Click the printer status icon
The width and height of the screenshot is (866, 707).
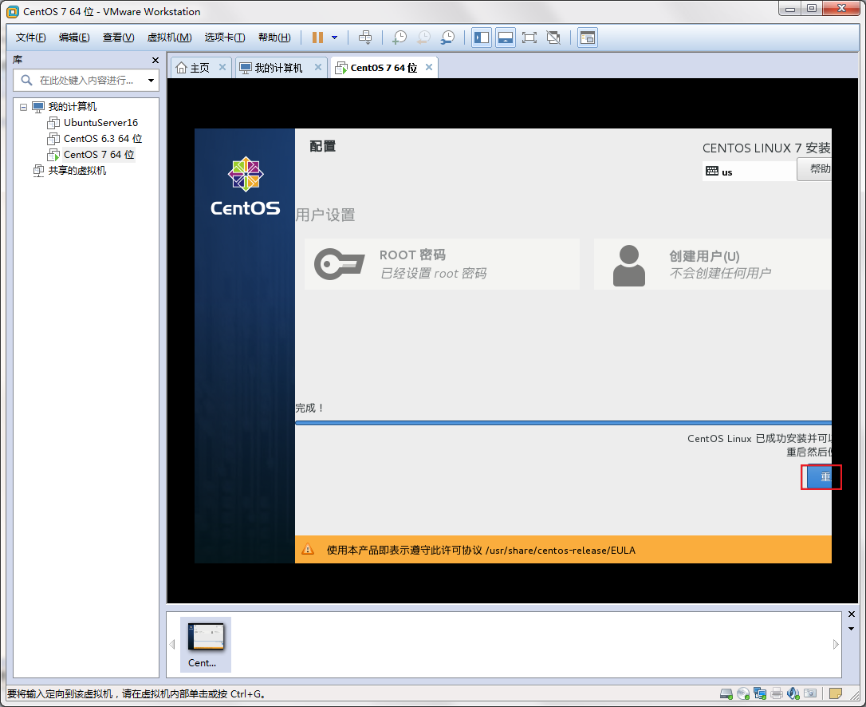tap(777, 693)
